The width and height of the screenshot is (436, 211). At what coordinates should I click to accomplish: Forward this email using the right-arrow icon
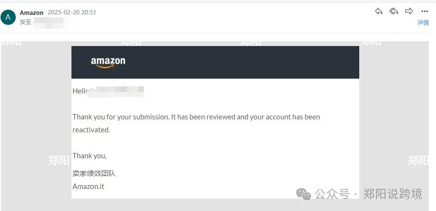(x=409, y=11)
